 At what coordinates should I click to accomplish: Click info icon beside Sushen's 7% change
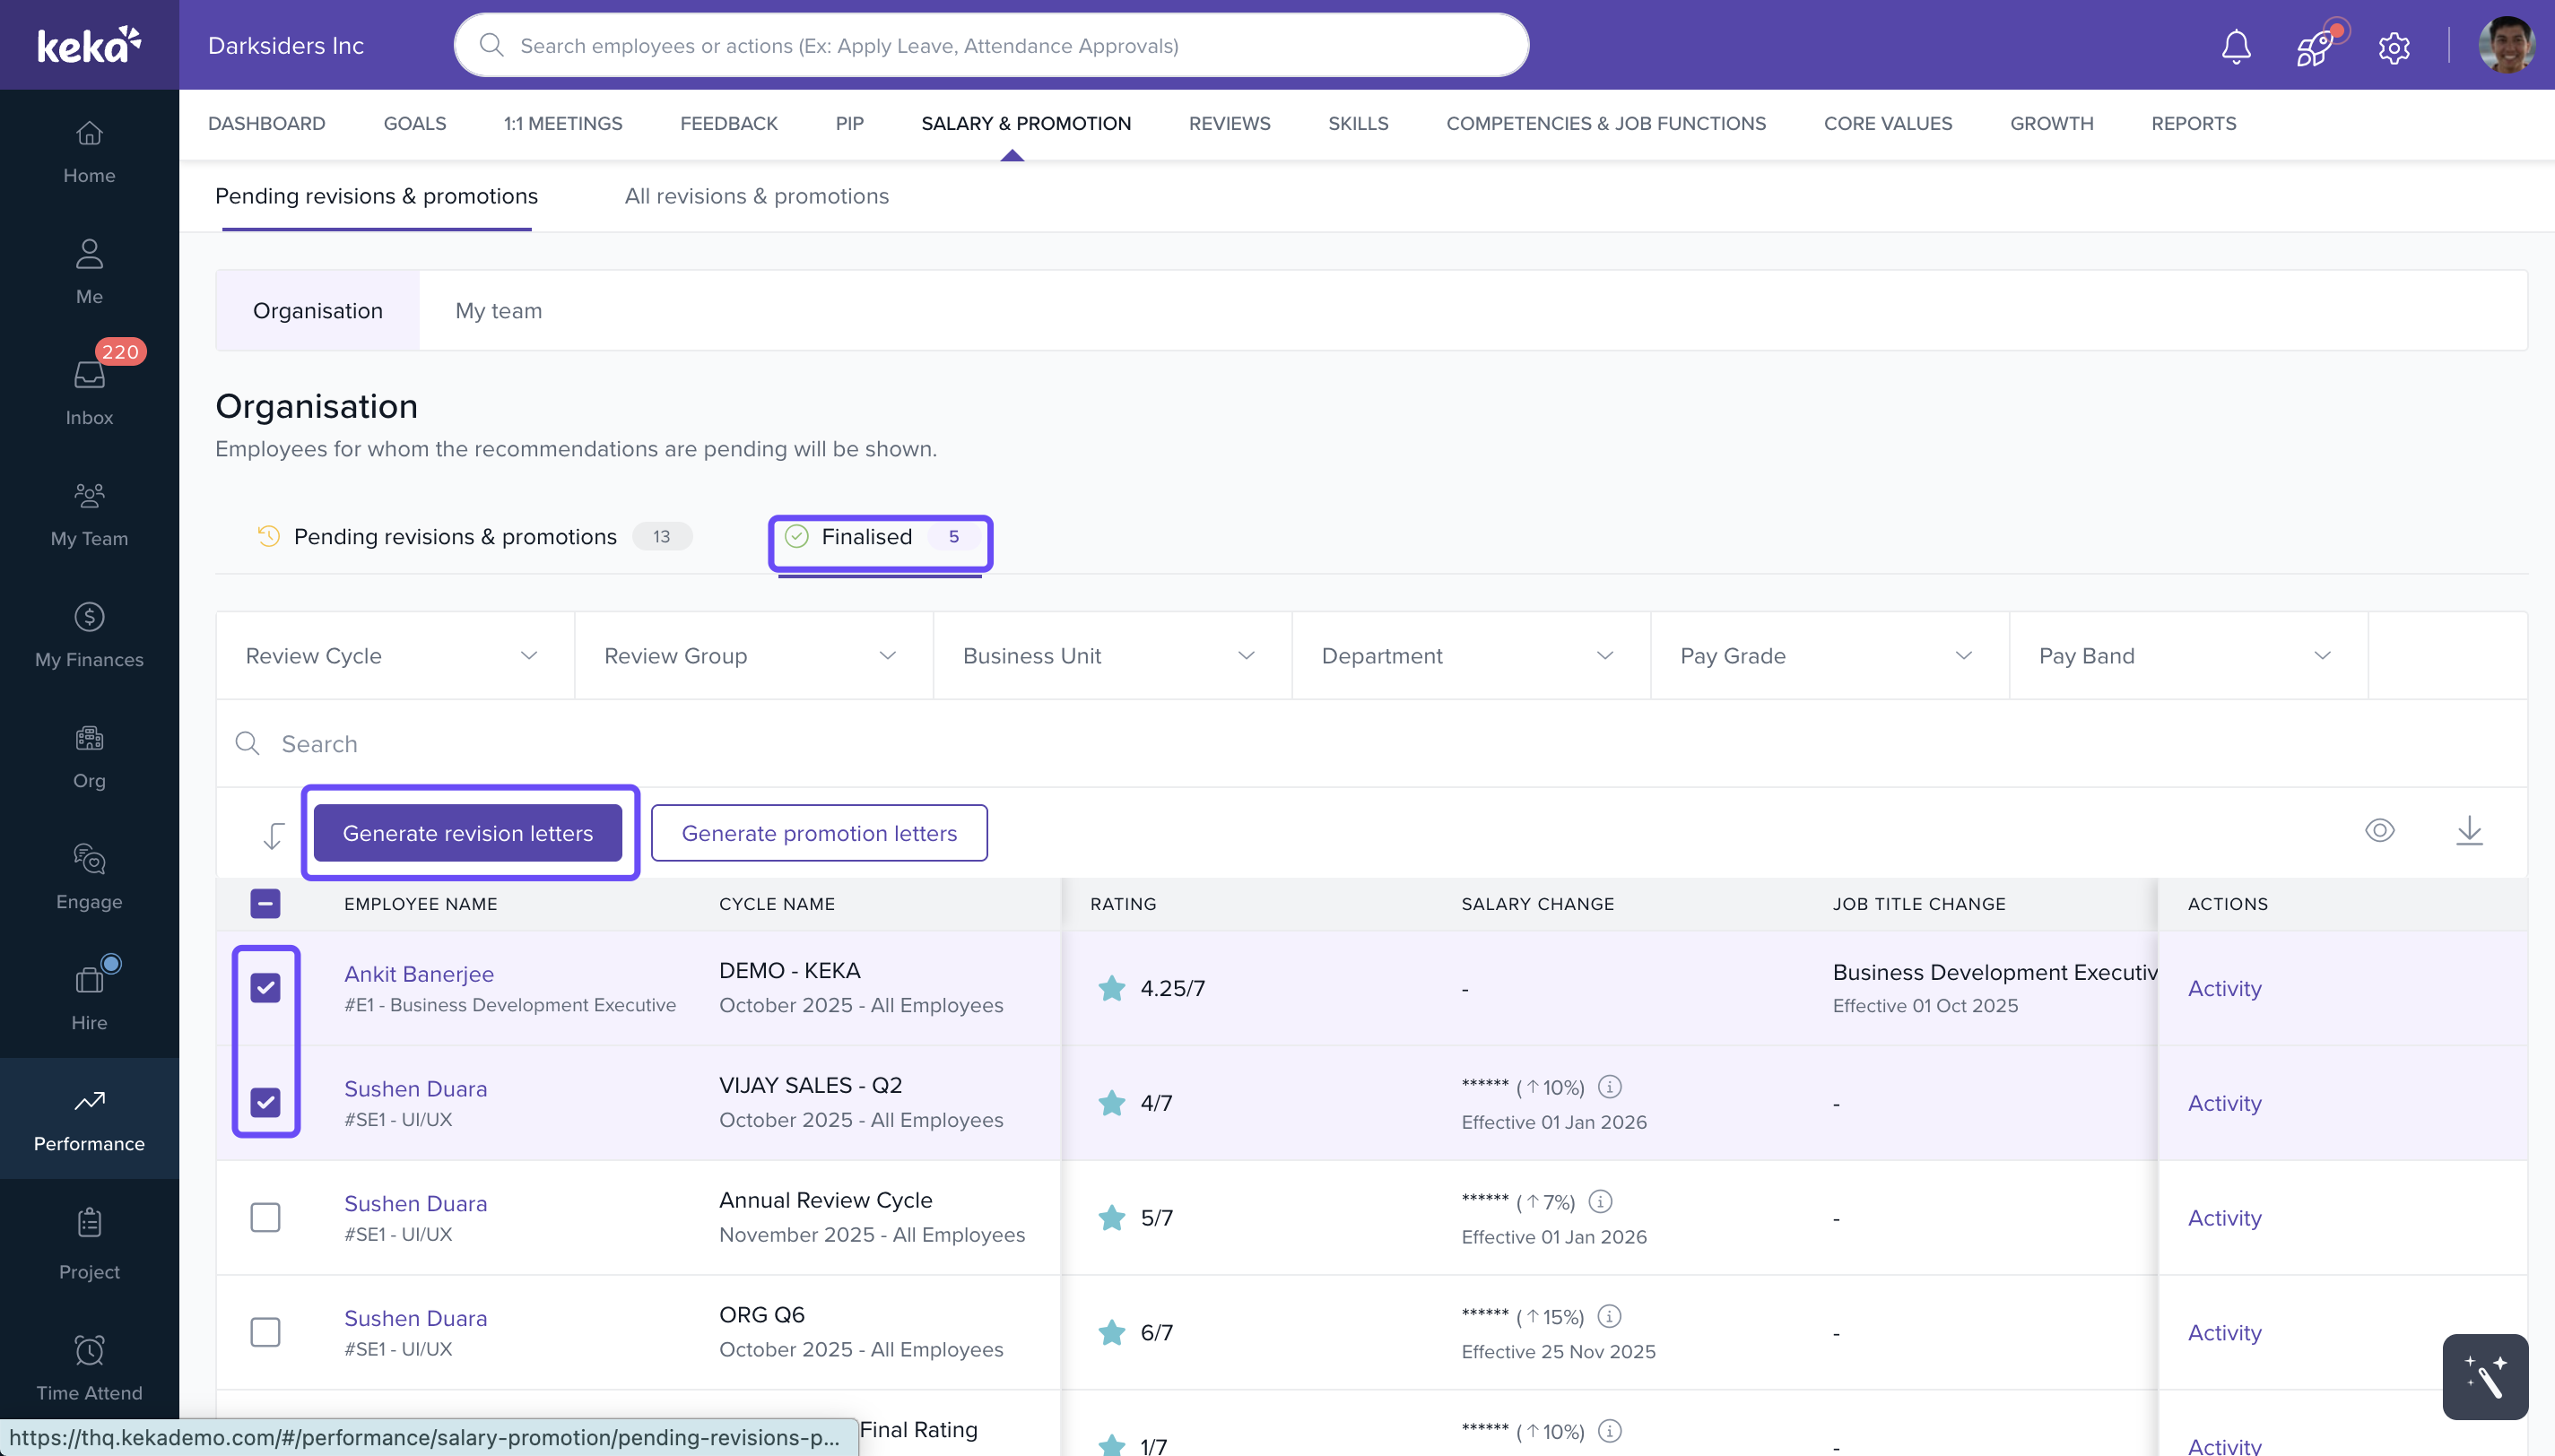[x=1600, y=1201]
